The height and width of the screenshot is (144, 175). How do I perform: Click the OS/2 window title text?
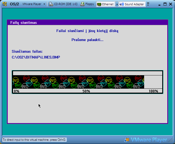[14, 4]
